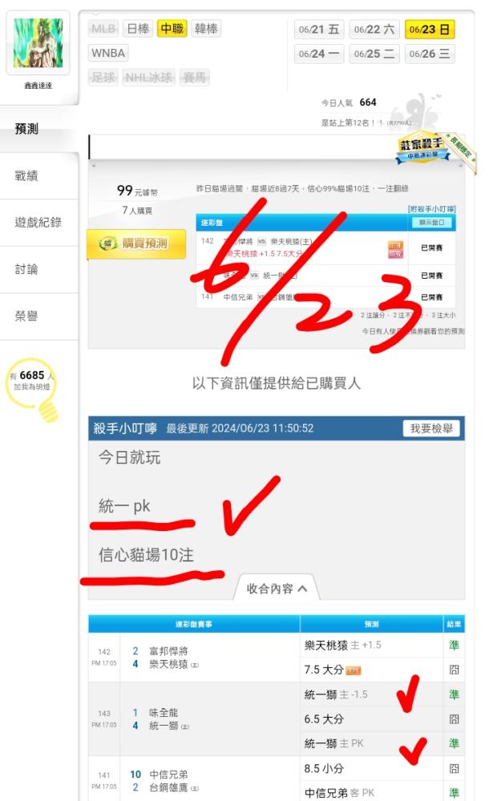Screen dimensions: 489x801
Task: Switch to the 韓棒 league
Action: click(206, 28)
